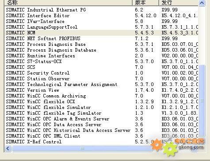210x161 pixels.
Task: Select SIMATIC WinCC Common Archiving row
Action: 101,96
